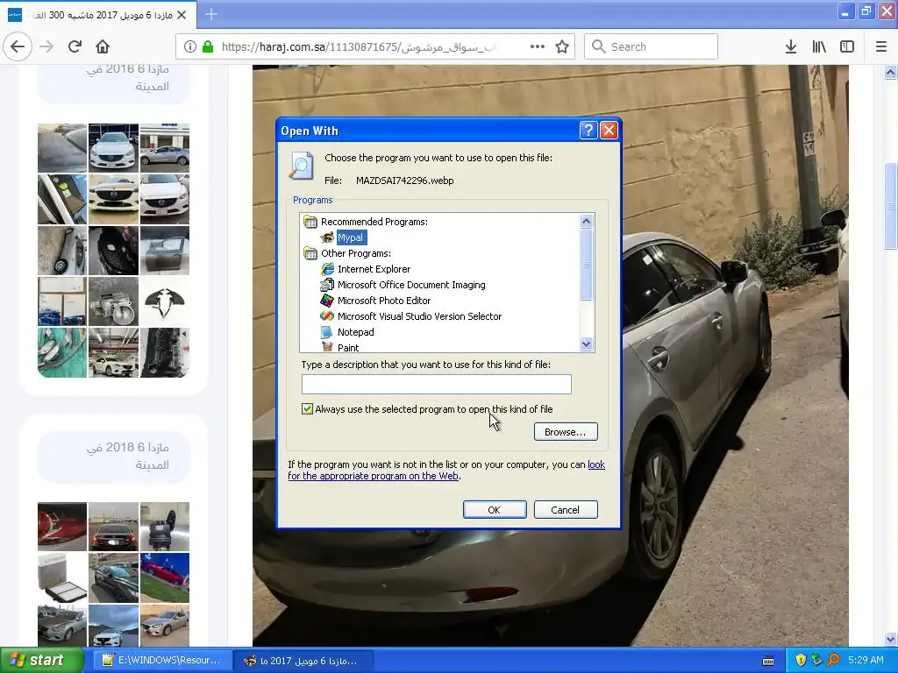Show site information icon in address bar
The image size is (898, 673).
189,46
